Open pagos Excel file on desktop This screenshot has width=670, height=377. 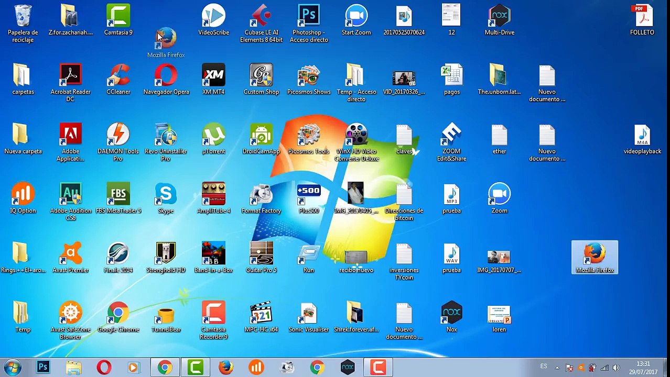[x=451, y=80]
